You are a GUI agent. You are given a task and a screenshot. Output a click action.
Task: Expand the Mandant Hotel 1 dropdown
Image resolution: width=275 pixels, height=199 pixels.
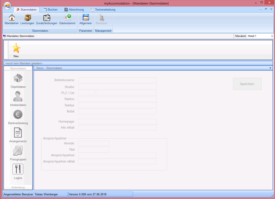click(272, 36)
